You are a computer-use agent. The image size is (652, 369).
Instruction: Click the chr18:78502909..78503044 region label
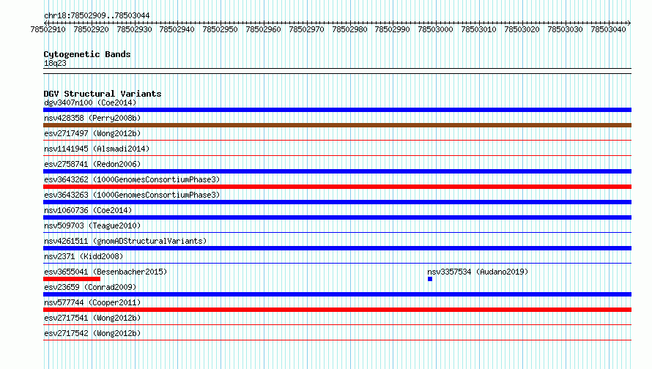[97, 15]
